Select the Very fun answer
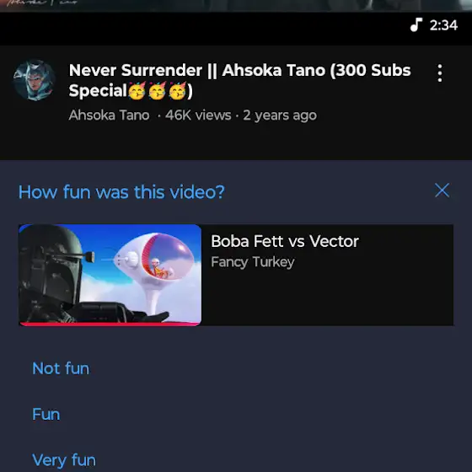472x472 pixels. [x=64, y=460]
